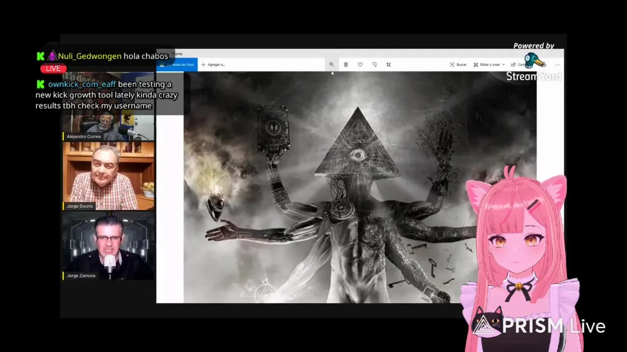The width and height of the screenshot is (627, 352).
Task: Click the three-dots more options icon
Action: coord(557,65)
